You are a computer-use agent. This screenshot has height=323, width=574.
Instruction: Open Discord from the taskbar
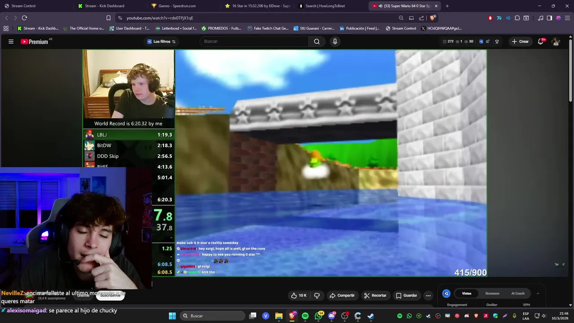[332, 316]
